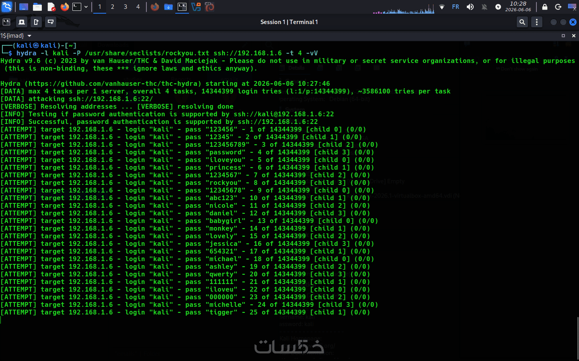The width and height of the screenshot is (579, 361).
Task: Click the new tab toolbar icon
Action: click(36, 22)
